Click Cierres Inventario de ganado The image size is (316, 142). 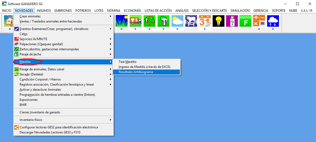[40, 112]
